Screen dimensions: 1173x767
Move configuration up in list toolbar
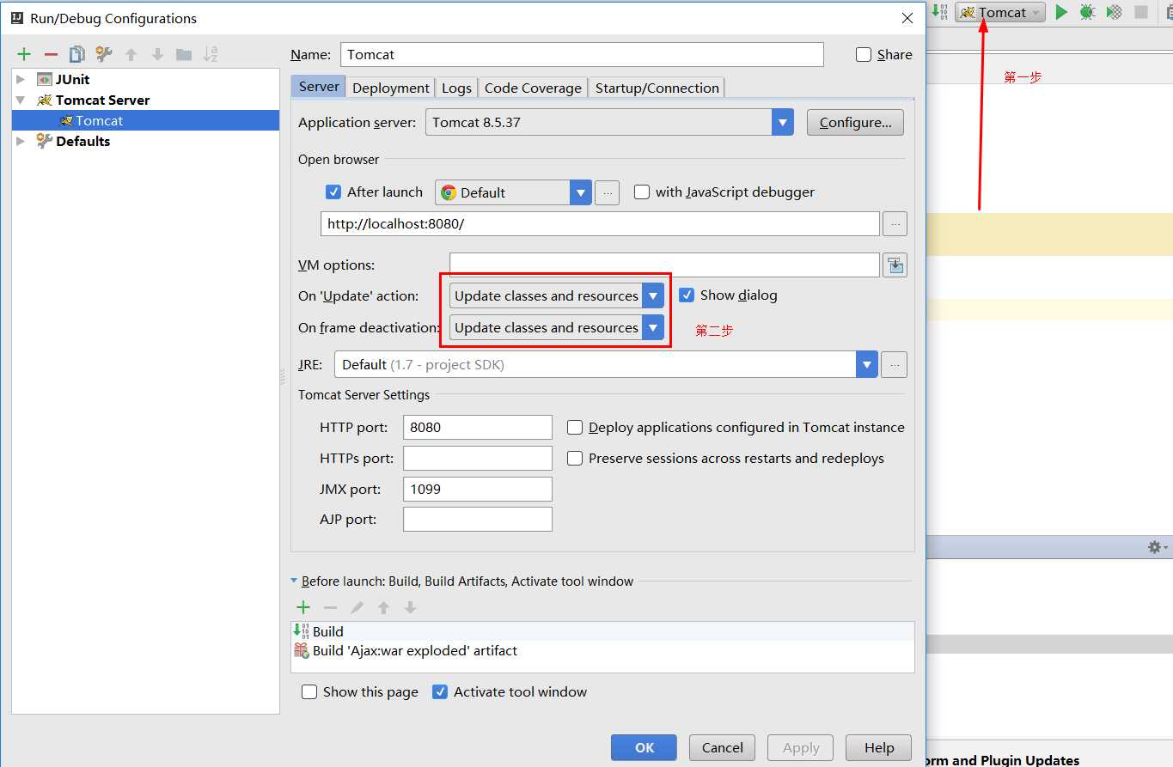tap(131, 54)
